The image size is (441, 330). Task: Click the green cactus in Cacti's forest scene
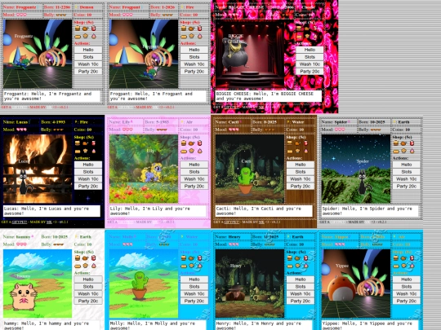pos(246,181)
